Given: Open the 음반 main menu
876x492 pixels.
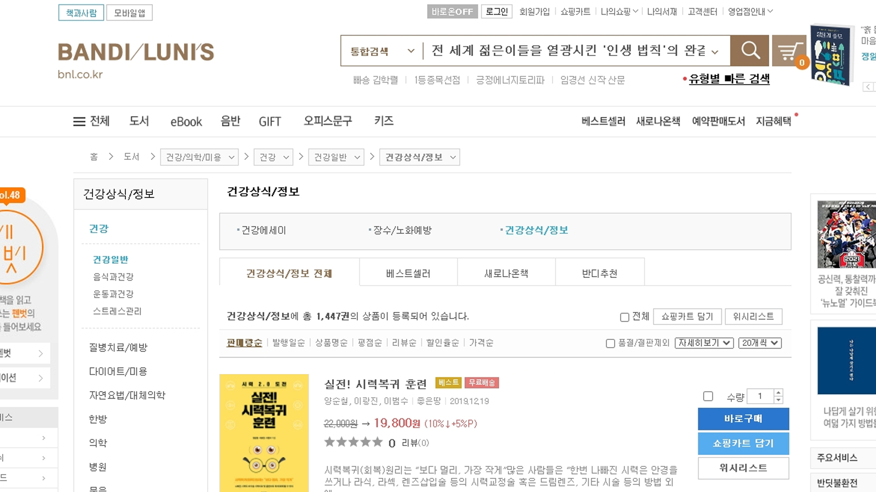Looking at the screenshot, I should pos(230,121).
